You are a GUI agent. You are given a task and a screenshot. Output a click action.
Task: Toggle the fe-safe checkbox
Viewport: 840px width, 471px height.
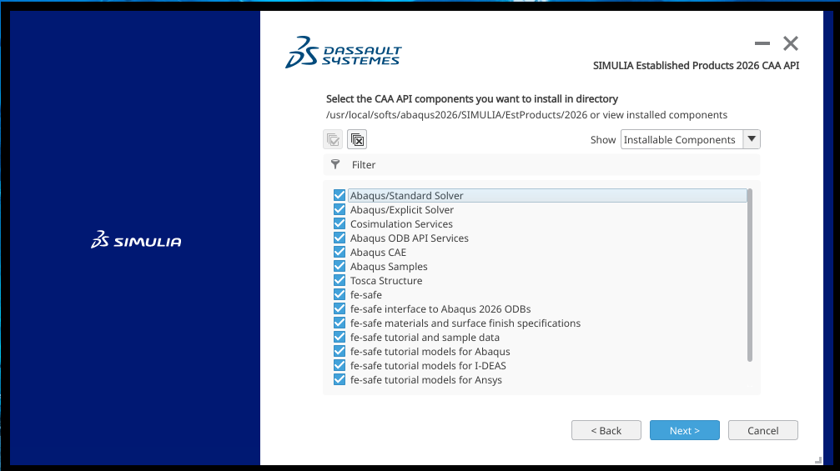(340, 294)
